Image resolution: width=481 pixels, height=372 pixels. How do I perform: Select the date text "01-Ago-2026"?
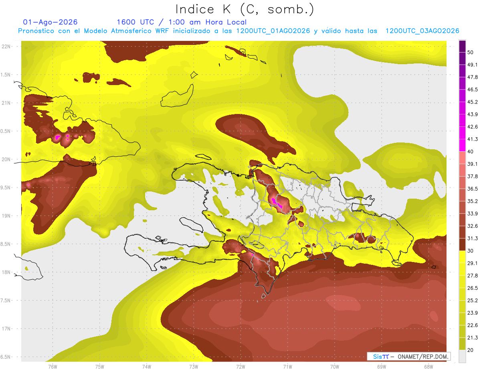[x=51, y=22]
